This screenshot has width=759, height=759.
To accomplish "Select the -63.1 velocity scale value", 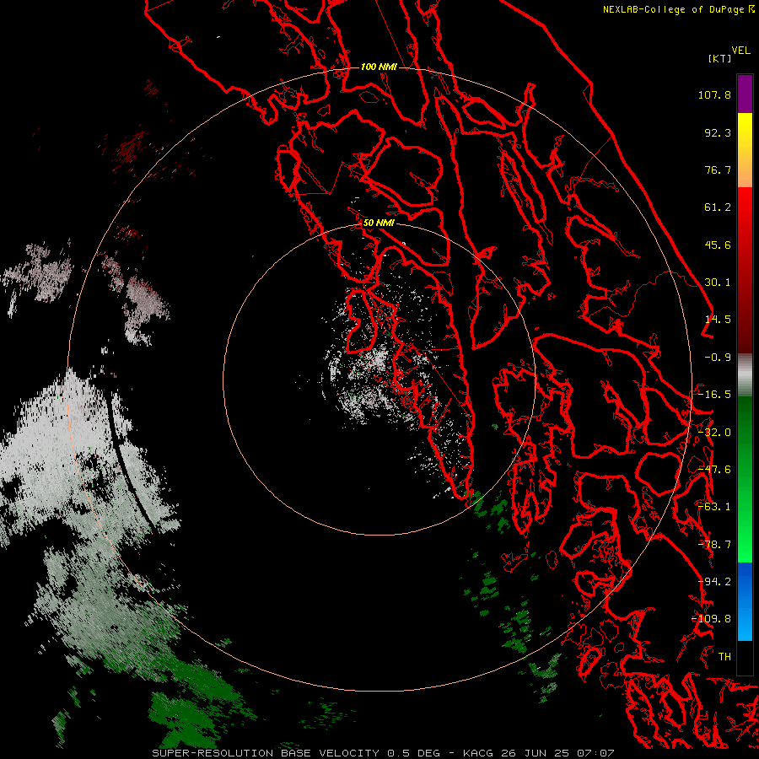I will pyautogui.click(x=714, y=507).
